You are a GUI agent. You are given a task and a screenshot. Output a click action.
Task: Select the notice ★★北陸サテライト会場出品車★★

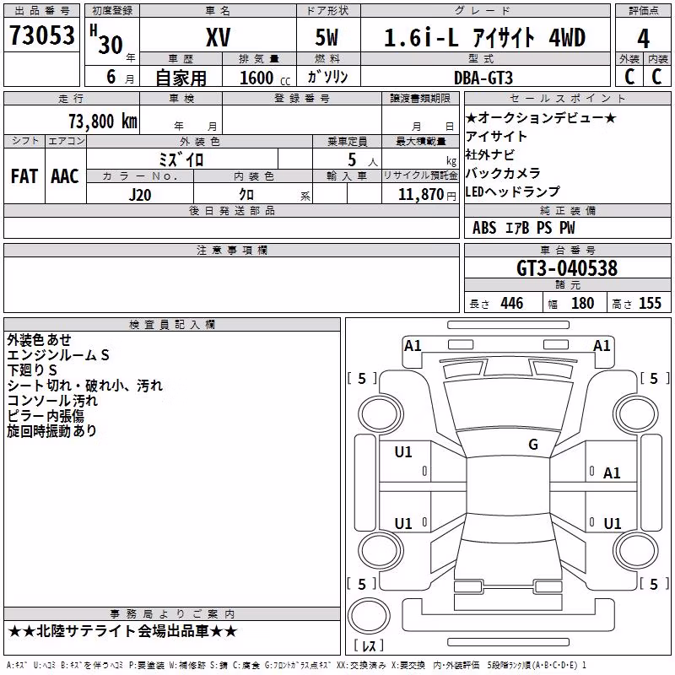tap(122, 631)
